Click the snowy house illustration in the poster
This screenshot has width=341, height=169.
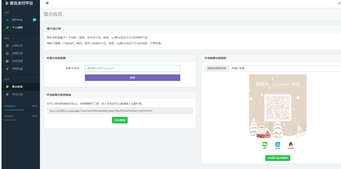click(264, 132)
